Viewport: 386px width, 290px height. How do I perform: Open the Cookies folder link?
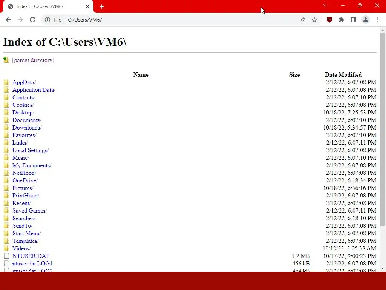click(23, 105)
